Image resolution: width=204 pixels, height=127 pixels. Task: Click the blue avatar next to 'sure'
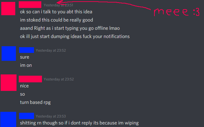coord(9,54)
